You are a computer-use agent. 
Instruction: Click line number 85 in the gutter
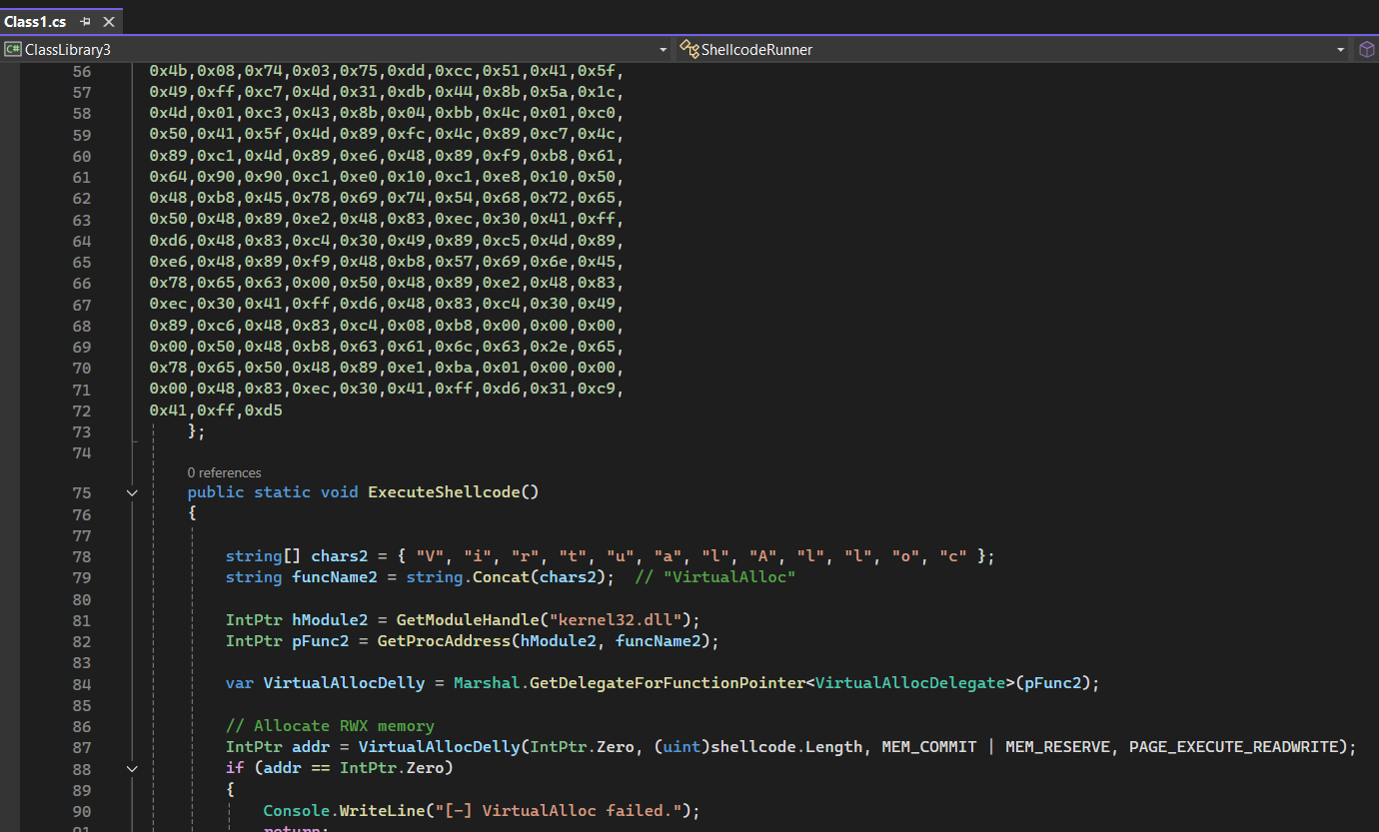81,705
